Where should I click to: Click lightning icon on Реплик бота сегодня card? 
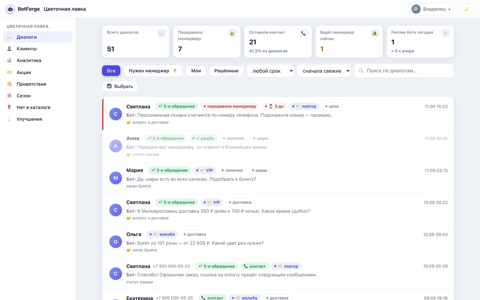[446, 33]
